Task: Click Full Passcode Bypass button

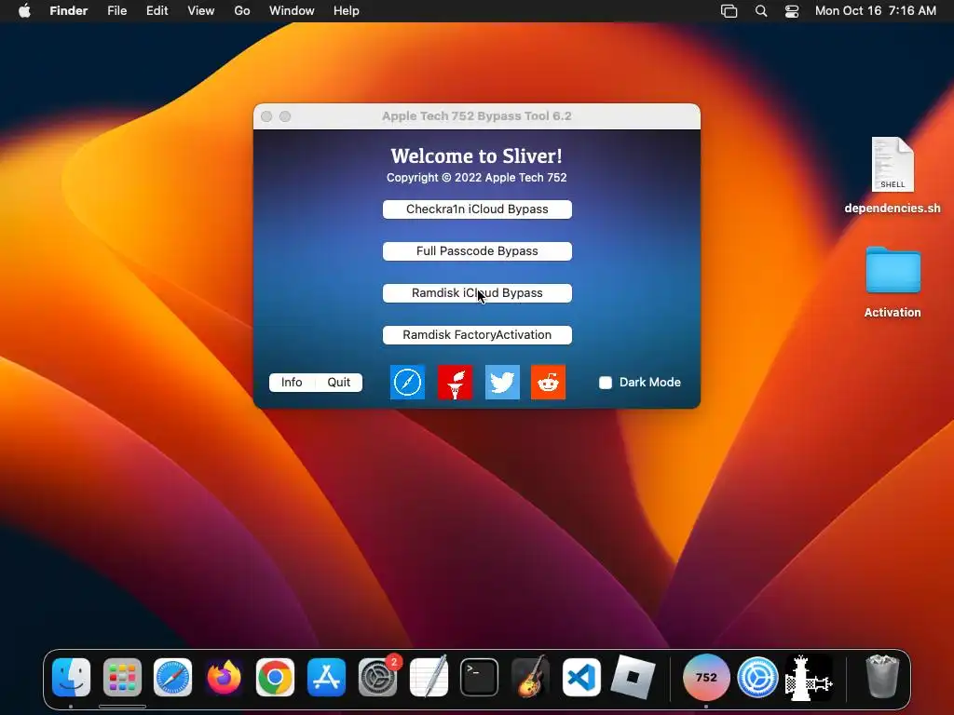Action: click(477, 251)
